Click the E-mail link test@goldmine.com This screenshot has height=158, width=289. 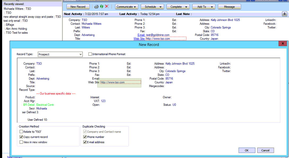point(157,35)
